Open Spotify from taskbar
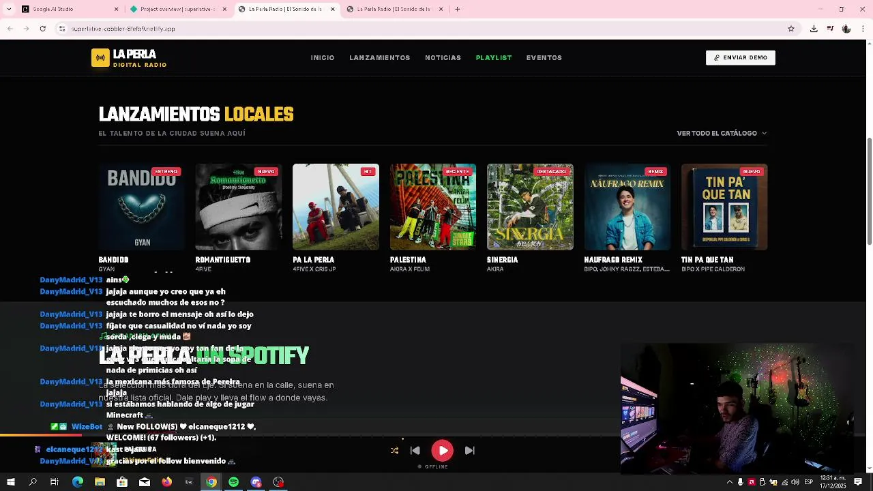 (234, 482)
